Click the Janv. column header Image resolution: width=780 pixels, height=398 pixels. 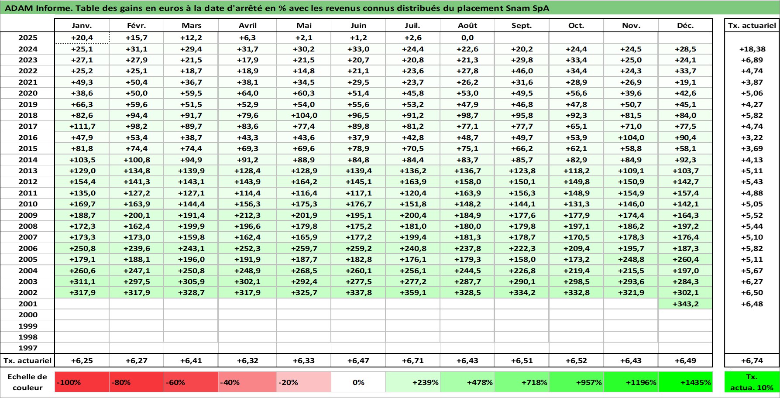[82, 25]
